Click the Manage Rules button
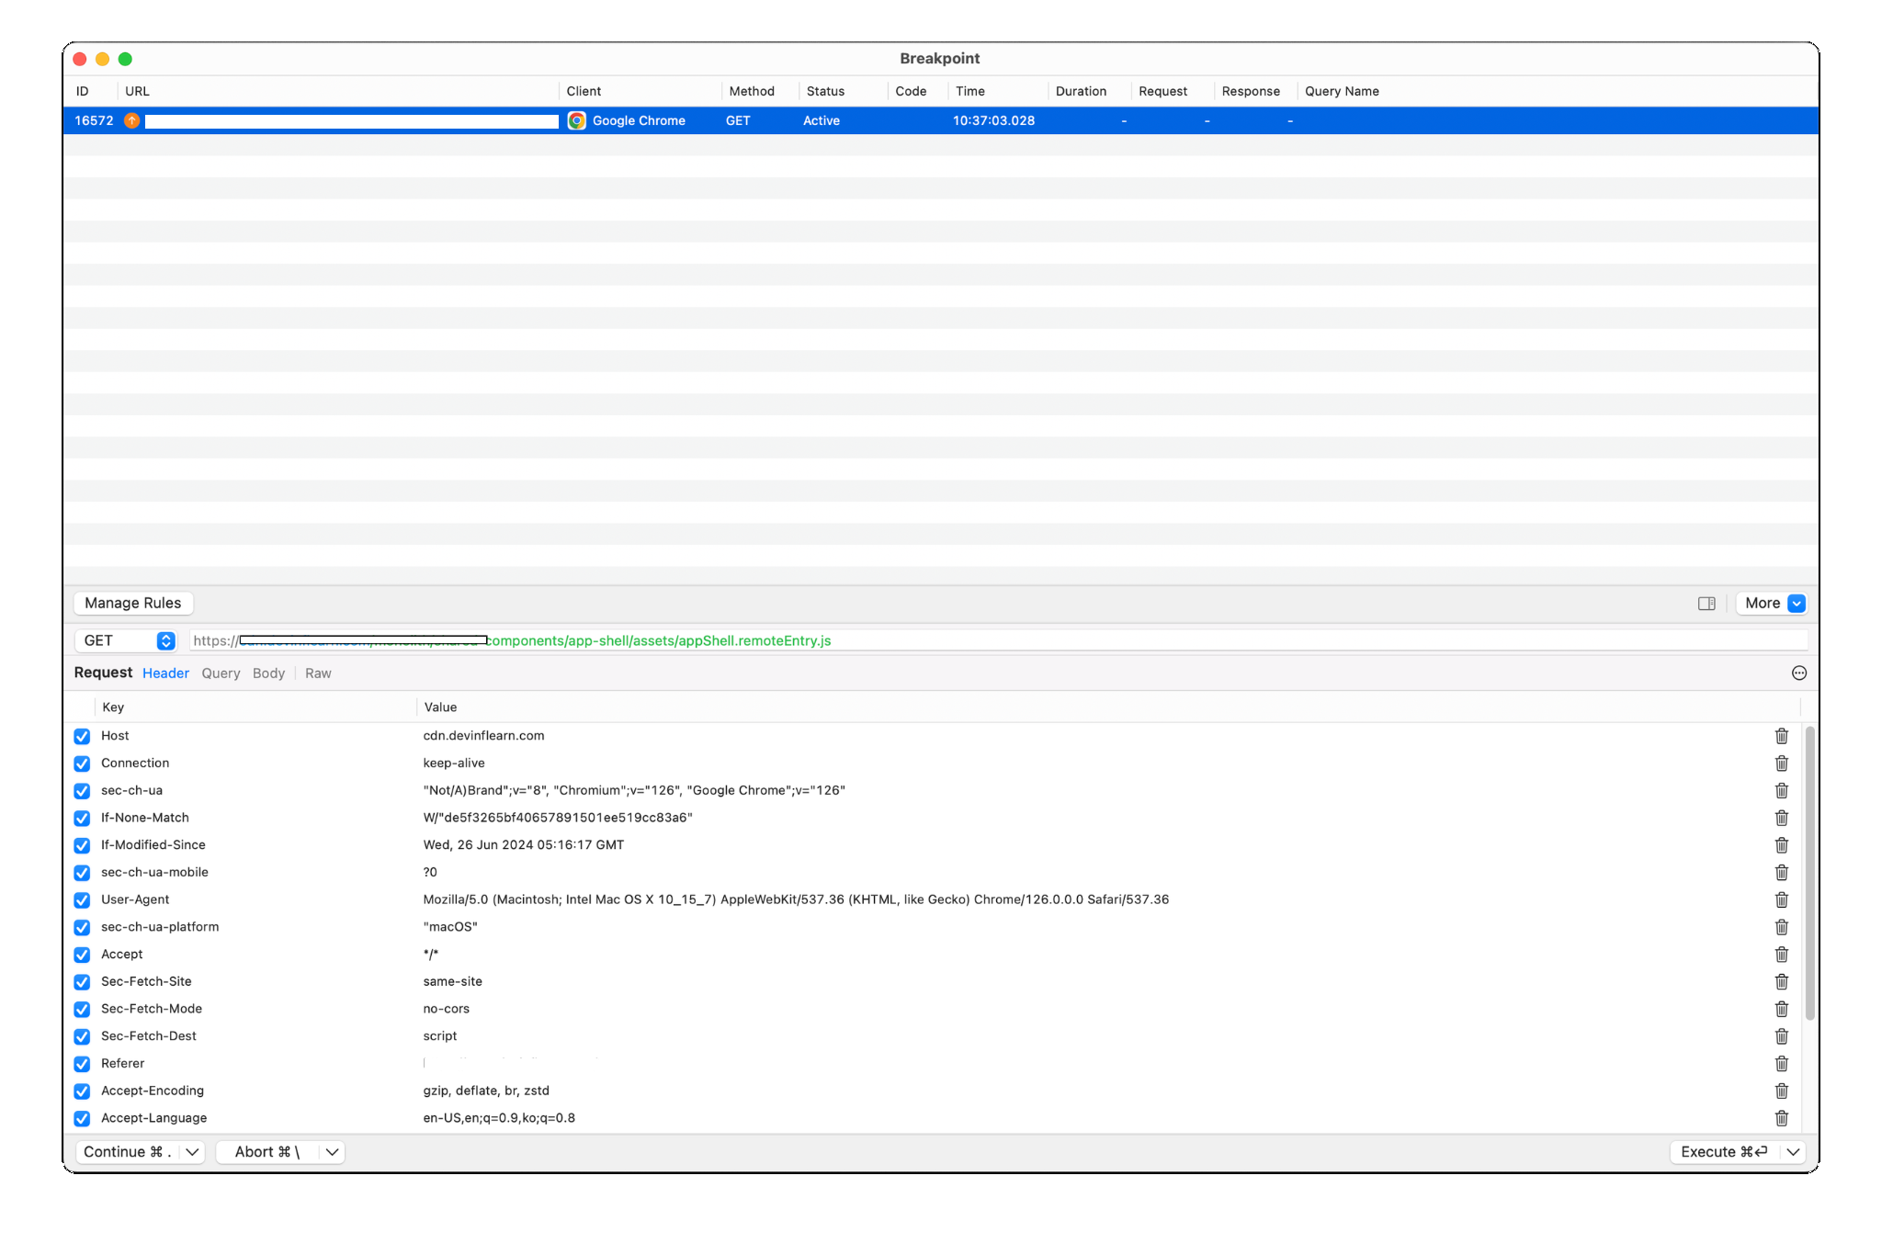This screenshot has width=1882, height=1255. pyautogui.click(x=133, y=604)
